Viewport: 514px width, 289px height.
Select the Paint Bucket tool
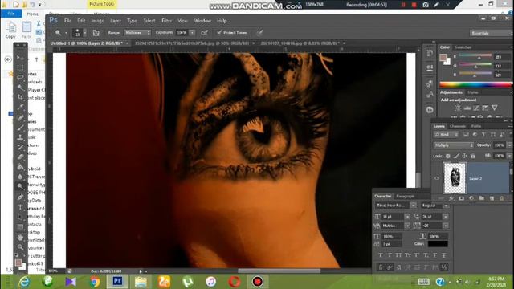(20, 167)
